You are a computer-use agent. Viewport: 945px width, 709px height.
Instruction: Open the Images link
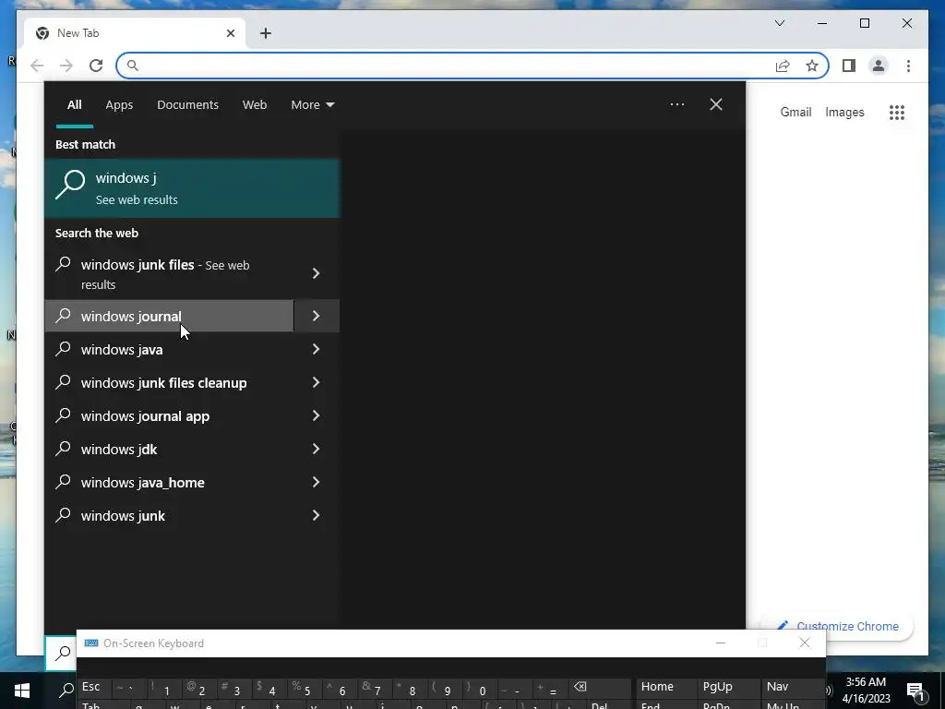[844, 112]
